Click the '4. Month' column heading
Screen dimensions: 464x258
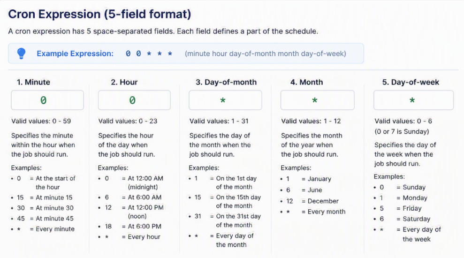point(306,82)
